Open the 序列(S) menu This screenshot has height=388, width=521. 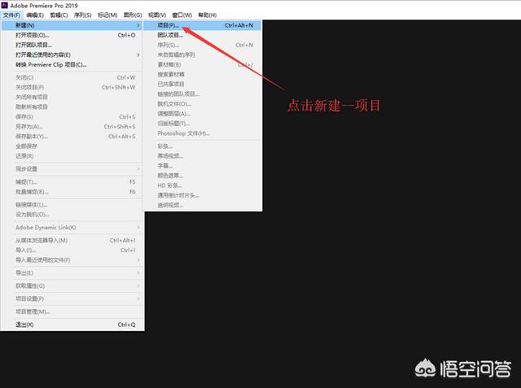pos(84,15)
